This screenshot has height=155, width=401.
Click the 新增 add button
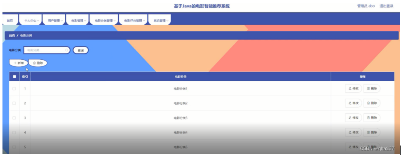click(19, 63)
